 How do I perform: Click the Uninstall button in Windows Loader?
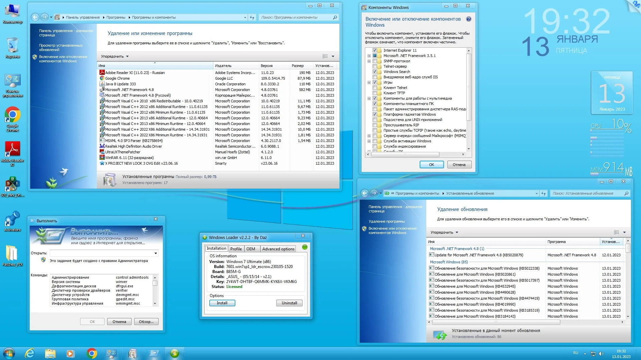tap(289, 303)
